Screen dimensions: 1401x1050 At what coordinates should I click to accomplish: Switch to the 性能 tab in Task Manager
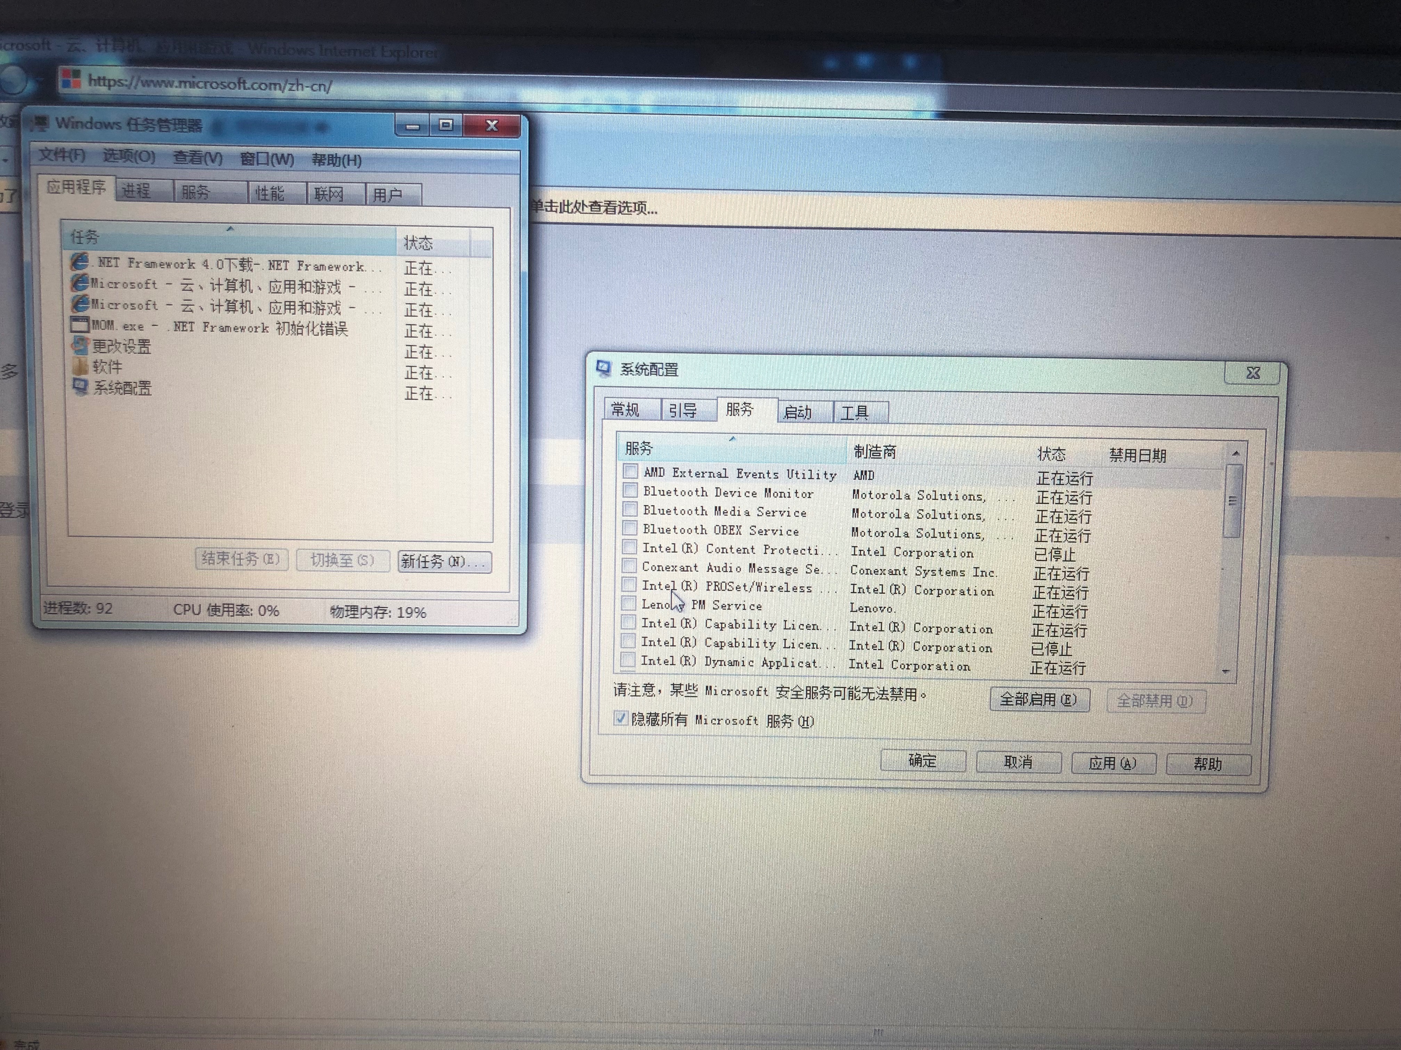click(x=277, y=193)
